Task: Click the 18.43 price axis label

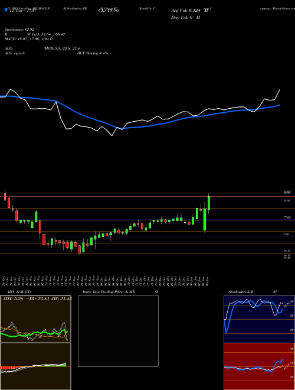Action: 287,200
